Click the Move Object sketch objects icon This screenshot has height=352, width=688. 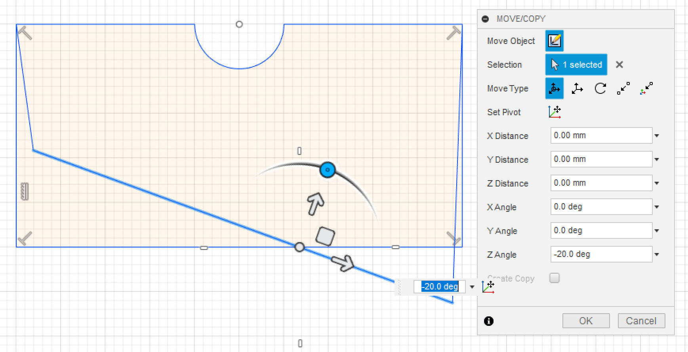coord(554,41)
